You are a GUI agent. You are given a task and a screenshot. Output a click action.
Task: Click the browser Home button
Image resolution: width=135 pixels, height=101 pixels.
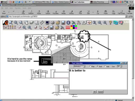(39, 12)
